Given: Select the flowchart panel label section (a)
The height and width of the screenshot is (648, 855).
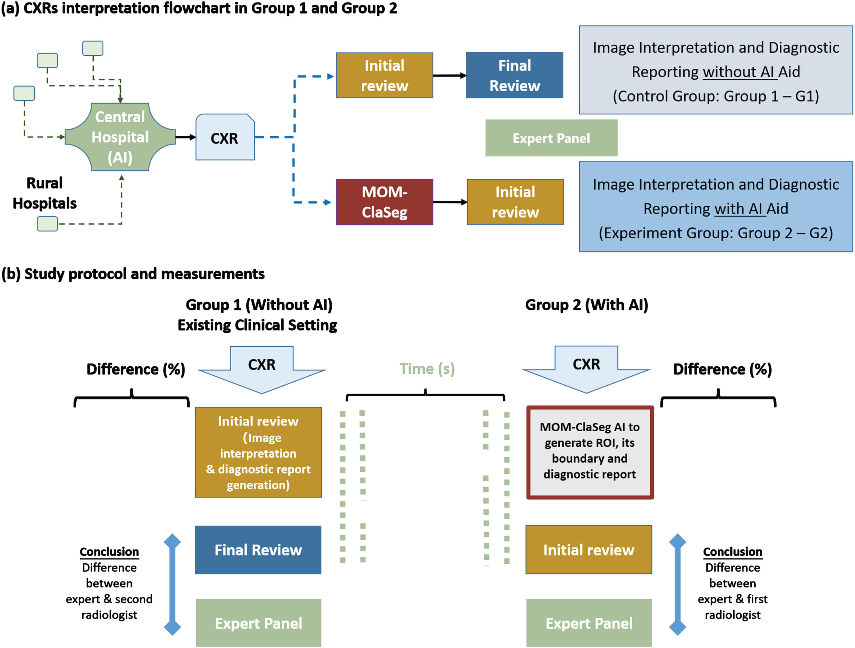Looking at the screenshot, I should 14,10.
